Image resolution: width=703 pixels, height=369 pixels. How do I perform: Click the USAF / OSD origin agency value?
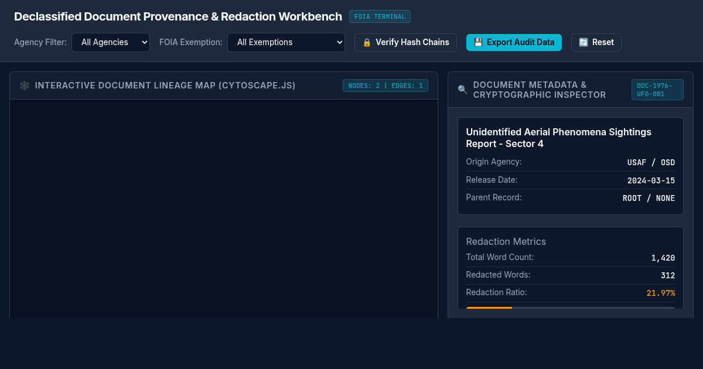(651, 162)
